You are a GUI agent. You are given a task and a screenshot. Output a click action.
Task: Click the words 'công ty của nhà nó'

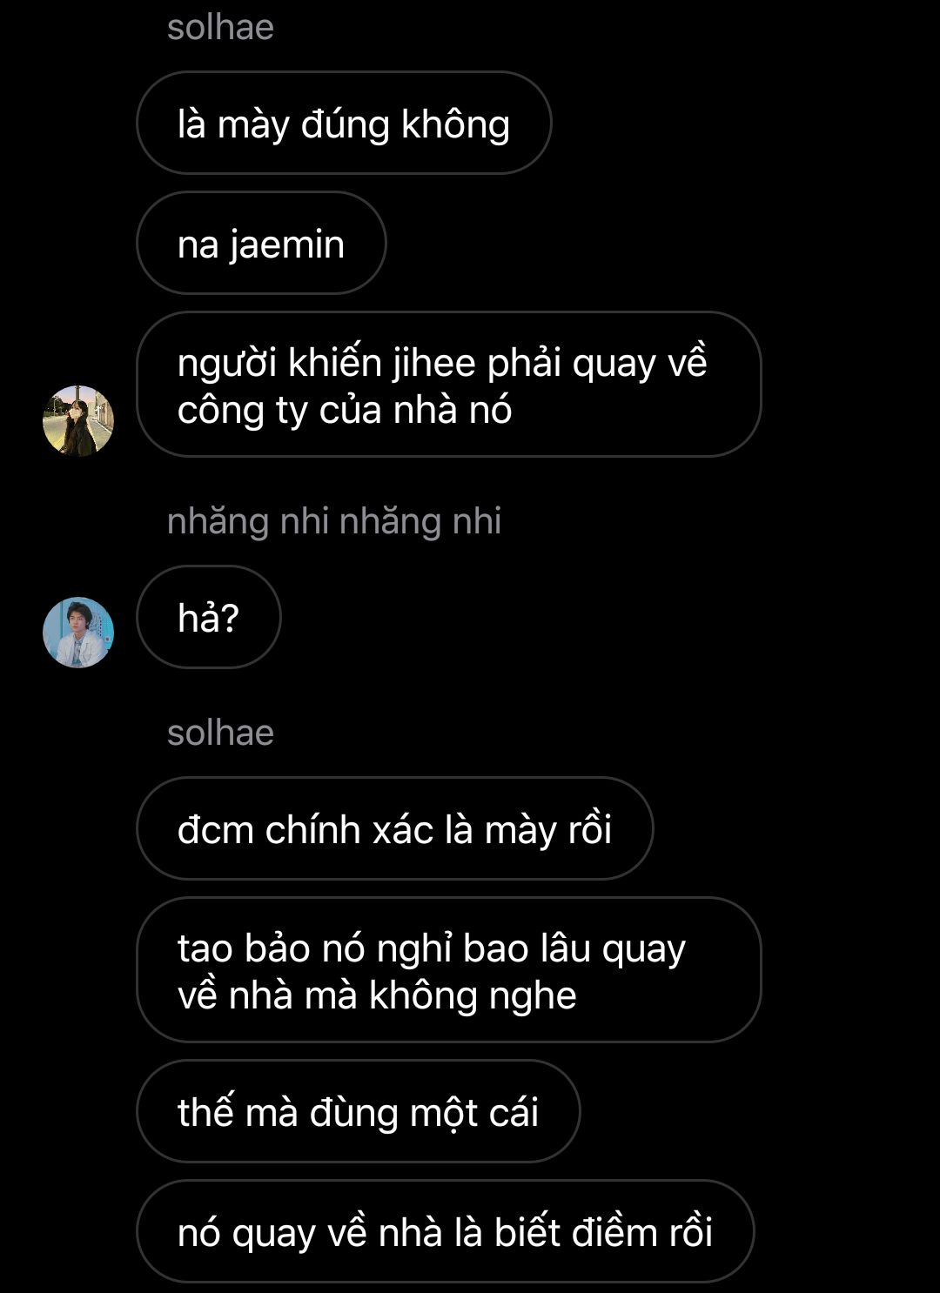coord(345,411)
